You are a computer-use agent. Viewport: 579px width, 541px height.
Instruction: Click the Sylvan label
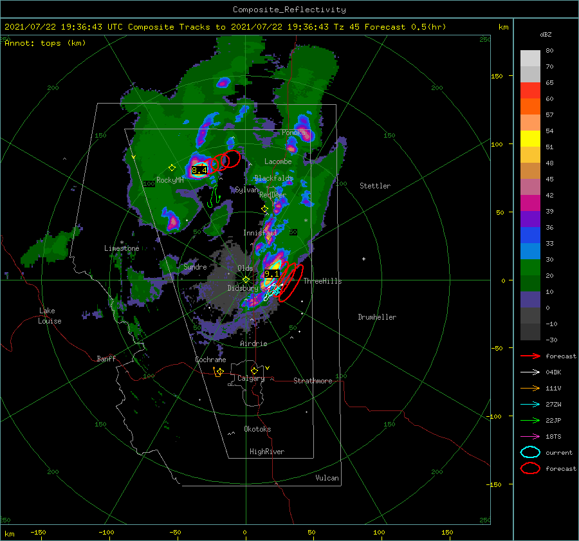tap(246, 190)
